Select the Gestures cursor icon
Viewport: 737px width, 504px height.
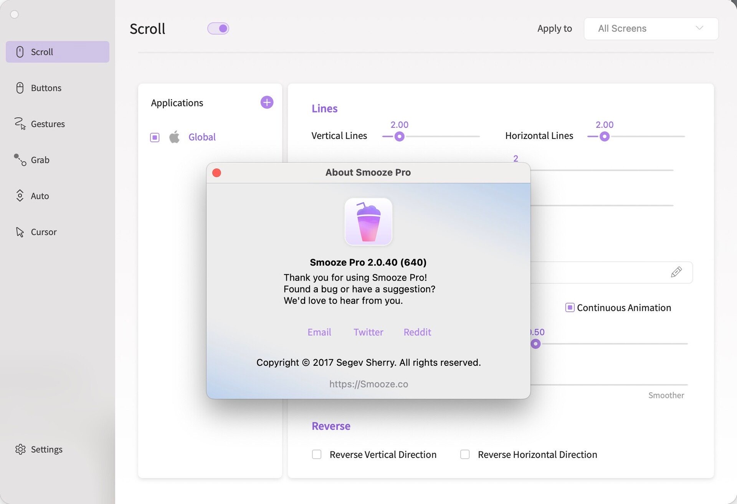20,124
